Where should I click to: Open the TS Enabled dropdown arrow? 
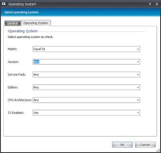[x=138, y=113]
